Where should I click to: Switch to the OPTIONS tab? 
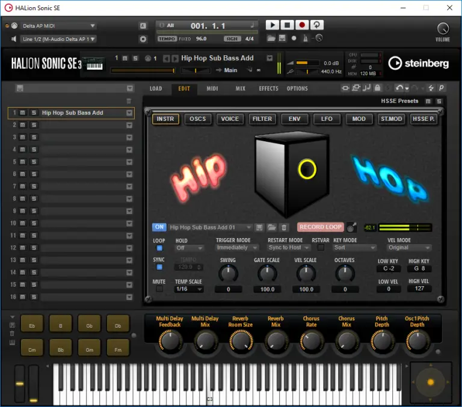point(297,88)
